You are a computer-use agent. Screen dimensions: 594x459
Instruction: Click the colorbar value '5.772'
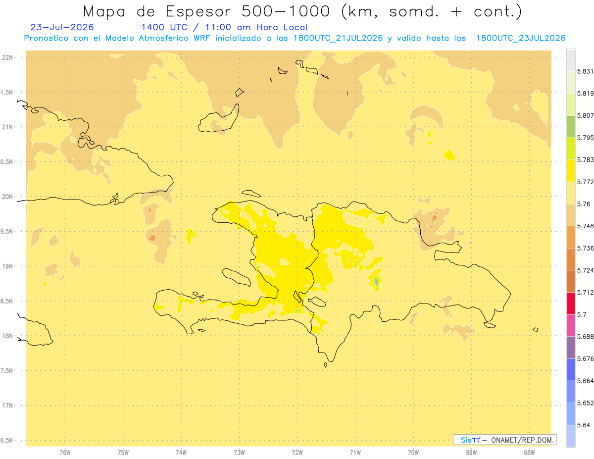pos(586,182)
